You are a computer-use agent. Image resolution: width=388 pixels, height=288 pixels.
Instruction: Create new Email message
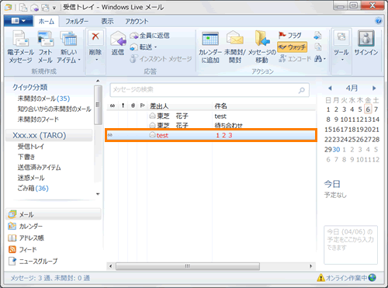pos(20,47)
